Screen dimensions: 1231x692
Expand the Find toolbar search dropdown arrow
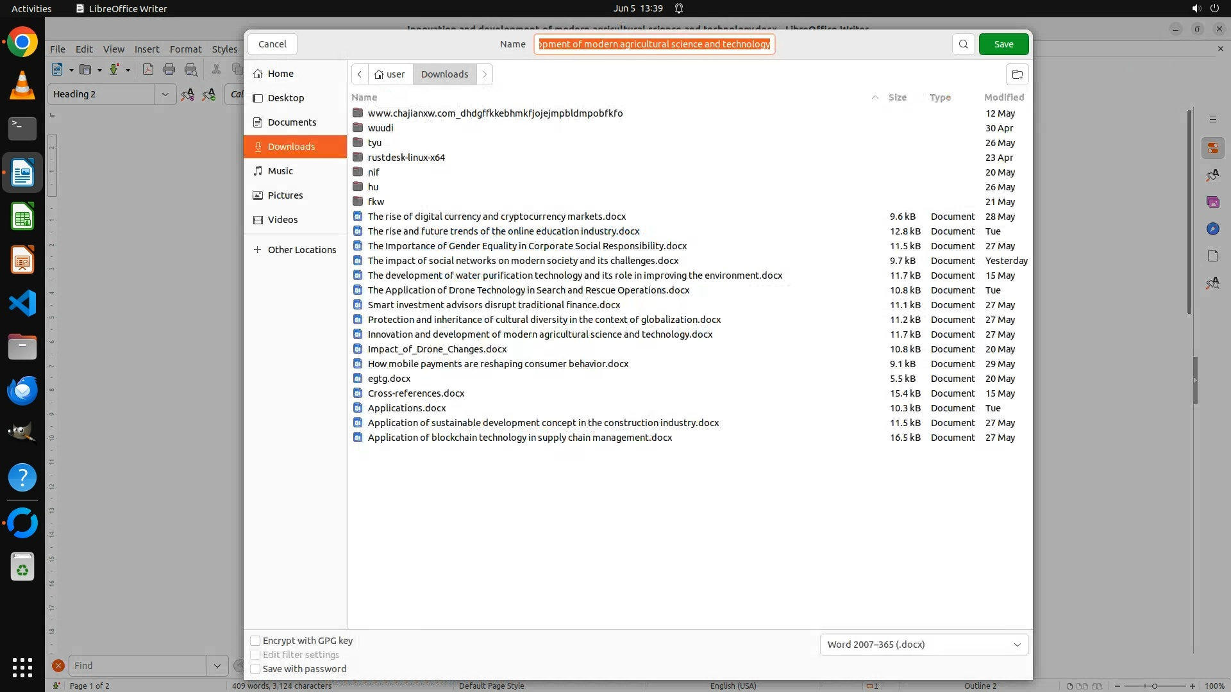pos(217,666)
